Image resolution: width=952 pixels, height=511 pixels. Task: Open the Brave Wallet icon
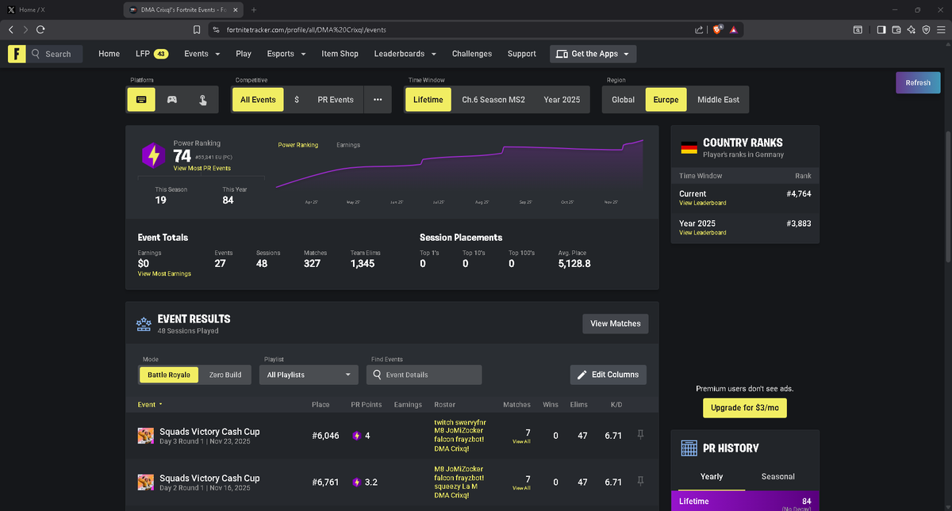tap(896, 29)
